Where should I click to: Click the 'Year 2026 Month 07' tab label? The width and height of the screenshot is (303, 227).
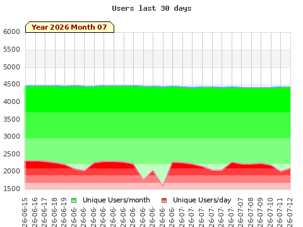click(x=69, y=27)
